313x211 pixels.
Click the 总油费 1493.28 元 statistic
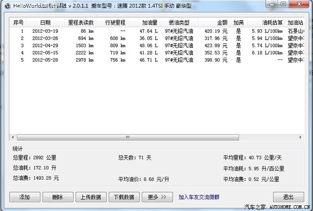click(x=36, y=178)
